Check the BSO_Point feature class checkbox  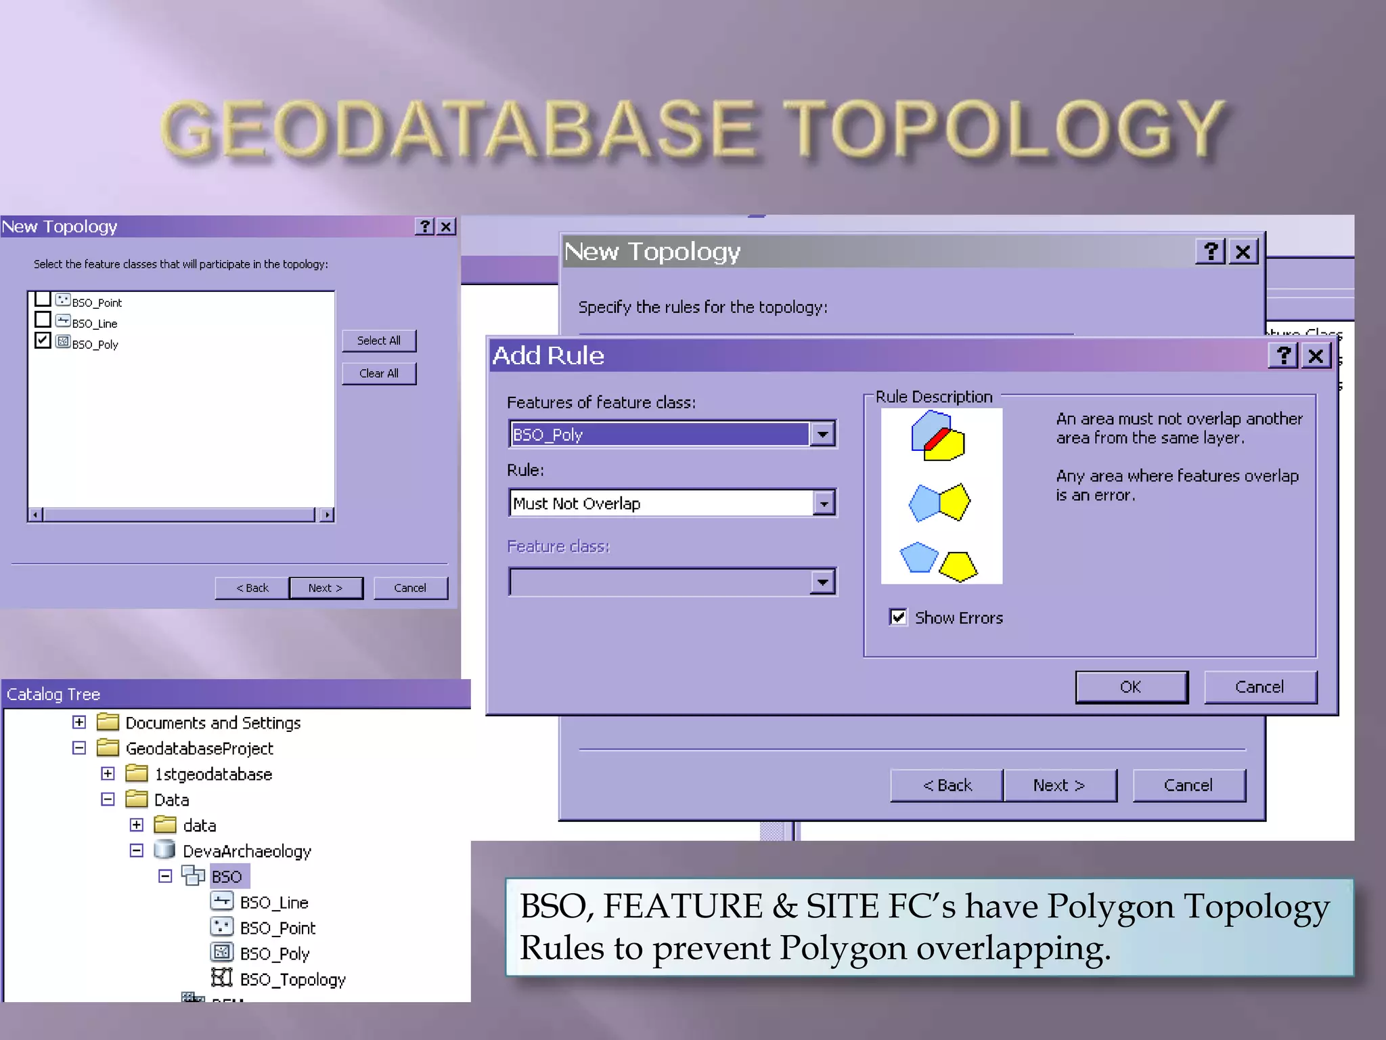pos(43,299)
